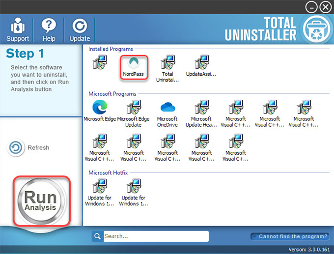334x254 pixels.
Task: Click the Microsoft Hotfix section heading
Action: [x=108, y=172]
